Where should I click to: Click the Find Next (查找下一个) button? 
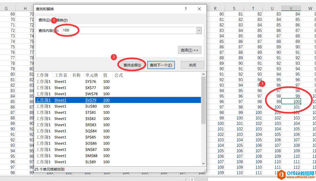[161, 65]
